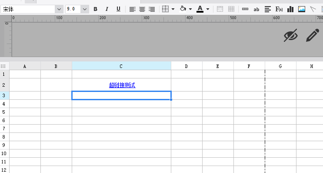Select column F header

(249, 66)
